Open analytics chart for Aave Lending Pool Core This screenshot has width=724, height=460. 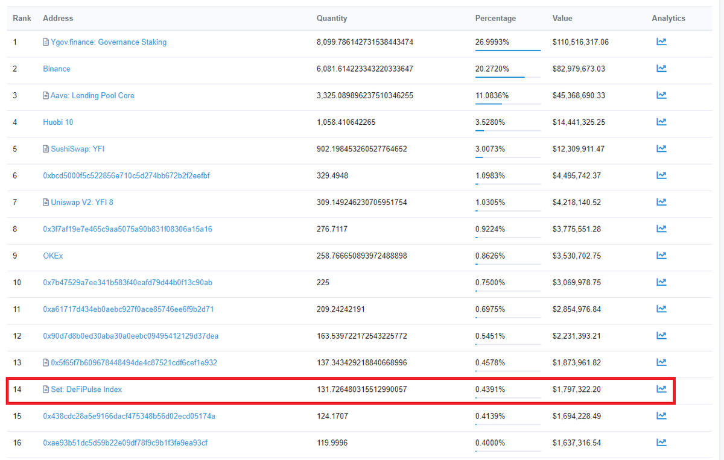click(661, 95)
